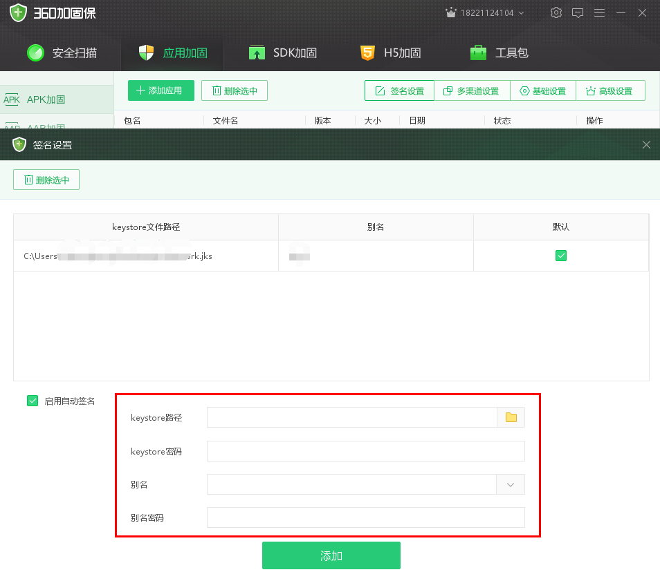Image resolution: width=660 pixels, height=581 pixels.
Task: Close the 签名设置 dialog
Action: (647, 145)
